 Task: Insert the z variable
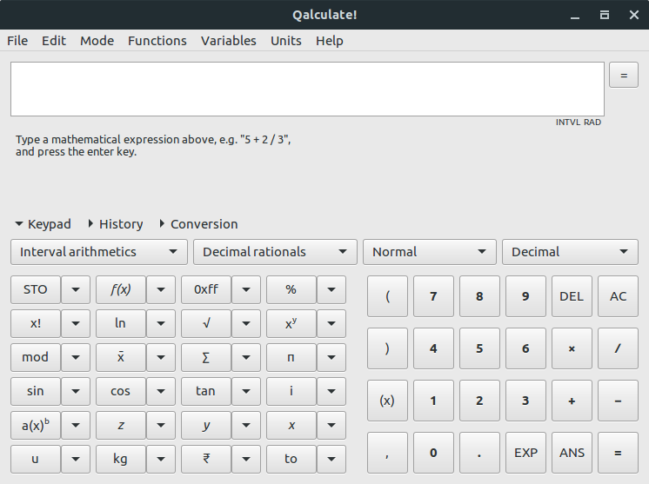tap(121, 425)
